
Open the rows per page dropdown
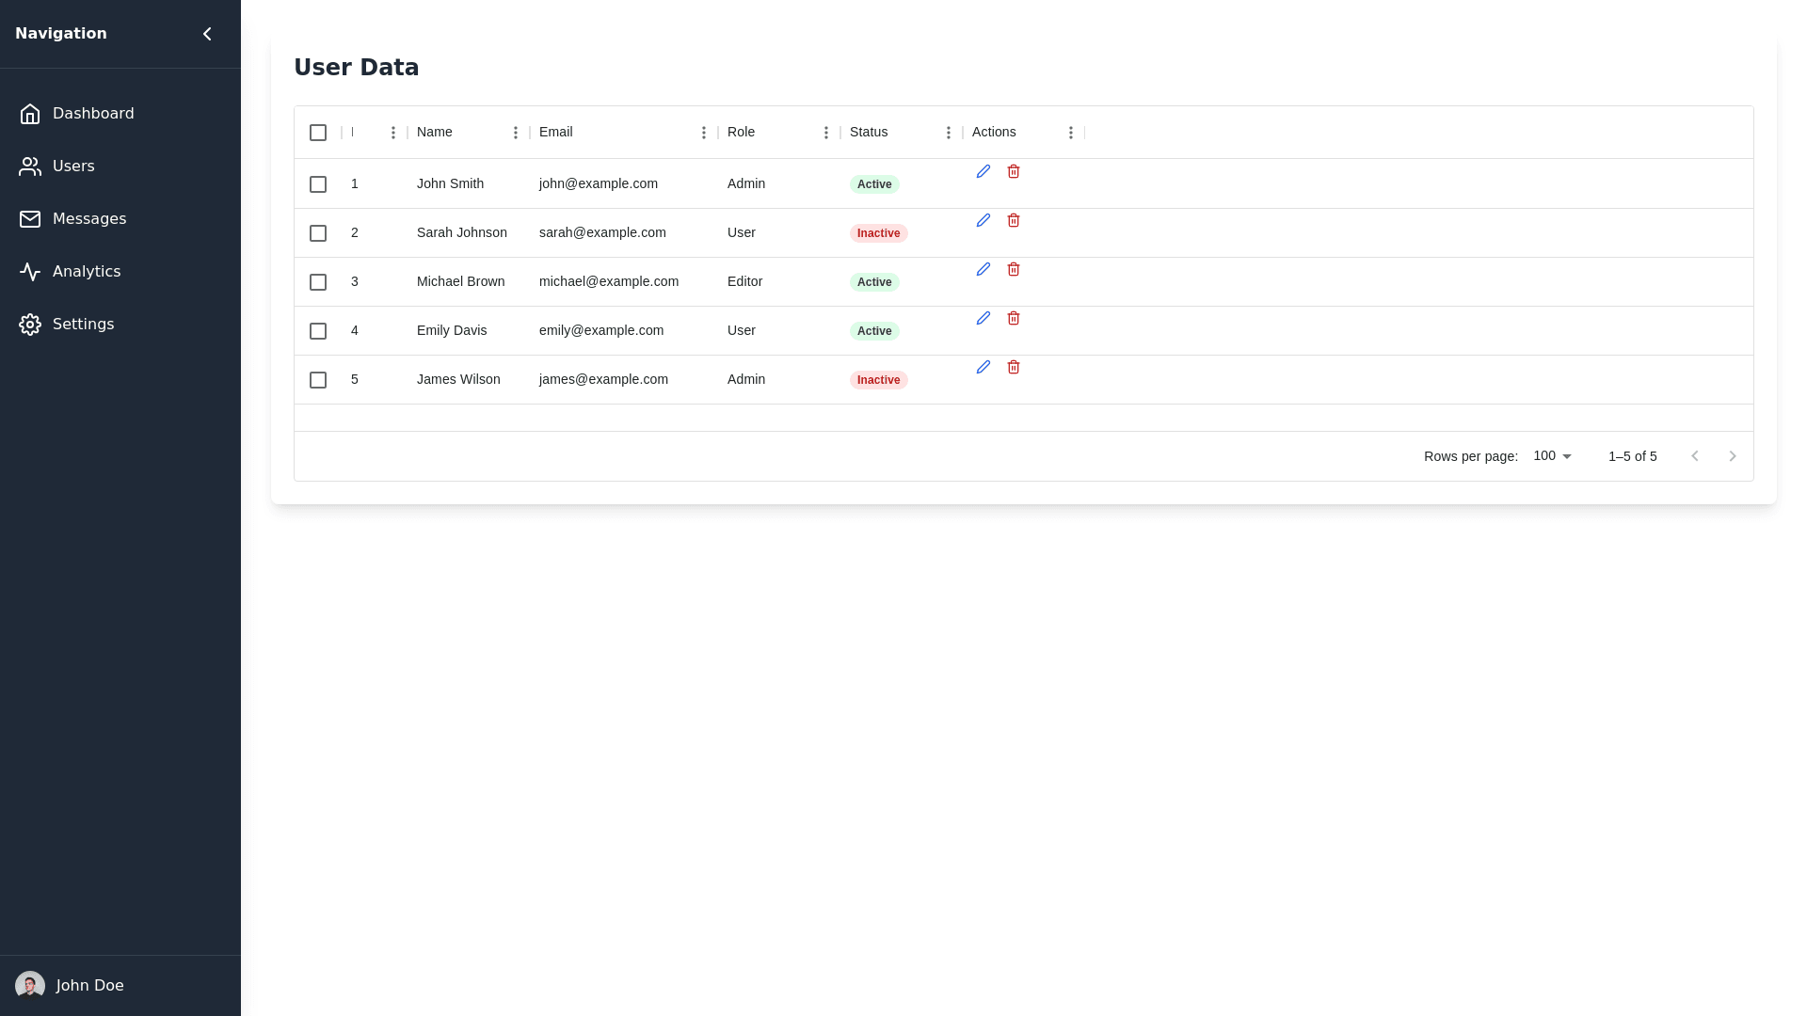(x=1553, y=456)
